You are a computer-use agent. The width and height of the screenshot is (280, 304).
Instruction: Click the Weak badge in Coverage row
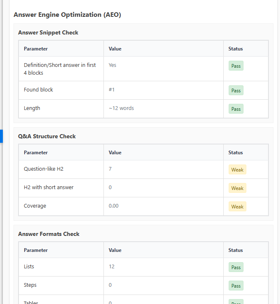237,206
